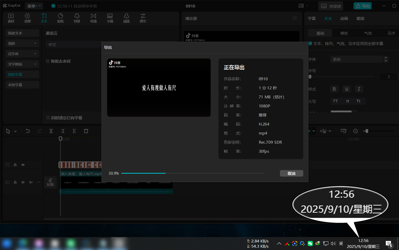Open WeChat from the system tray
The image size is (399, 250).
[x=310, y=244]
